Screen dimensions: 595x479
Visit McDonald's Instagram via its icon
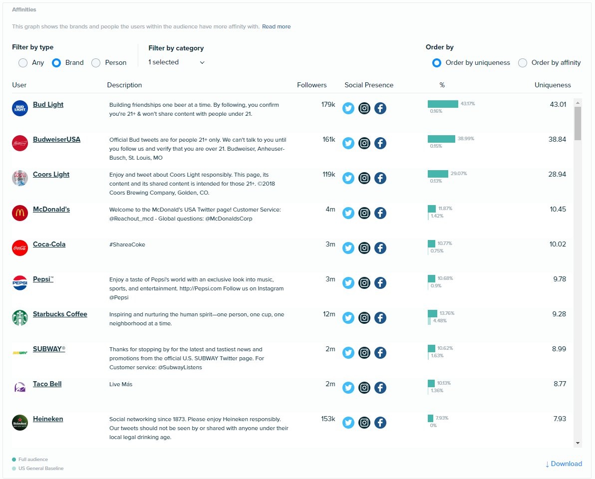pos(364,213)
